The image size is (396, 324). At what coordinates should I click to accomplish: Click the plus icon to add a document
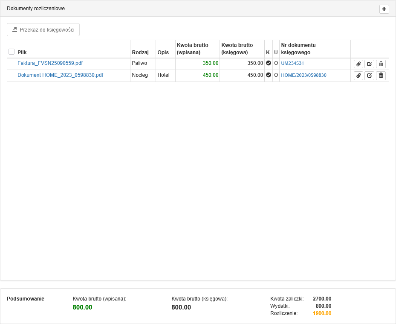(384, 9)
